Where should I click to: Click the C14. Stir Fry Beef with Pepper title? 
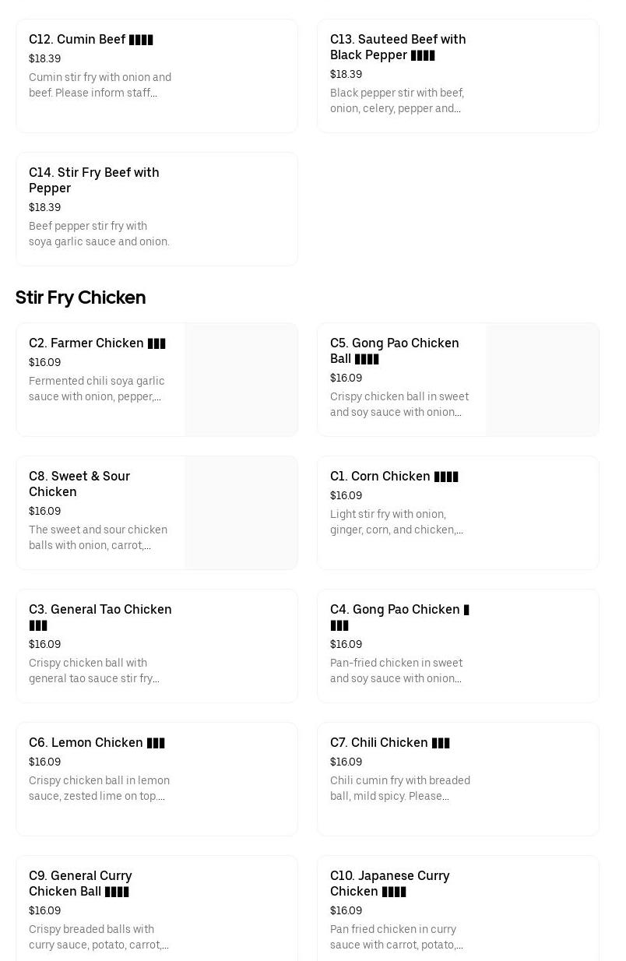[x=93, y=180]
